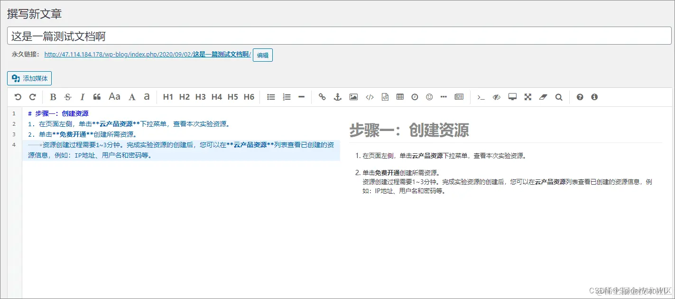This screenshot has width=675, height=299.
Task: Clear editor content with the eraser icon
Action: [543, 97]
